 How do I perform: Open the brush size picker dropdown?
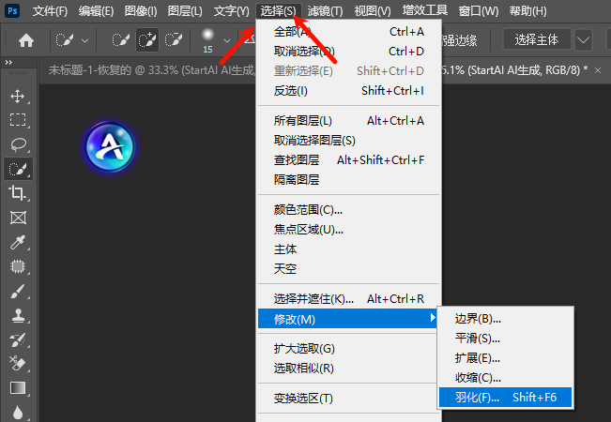[x=227, y=40]
